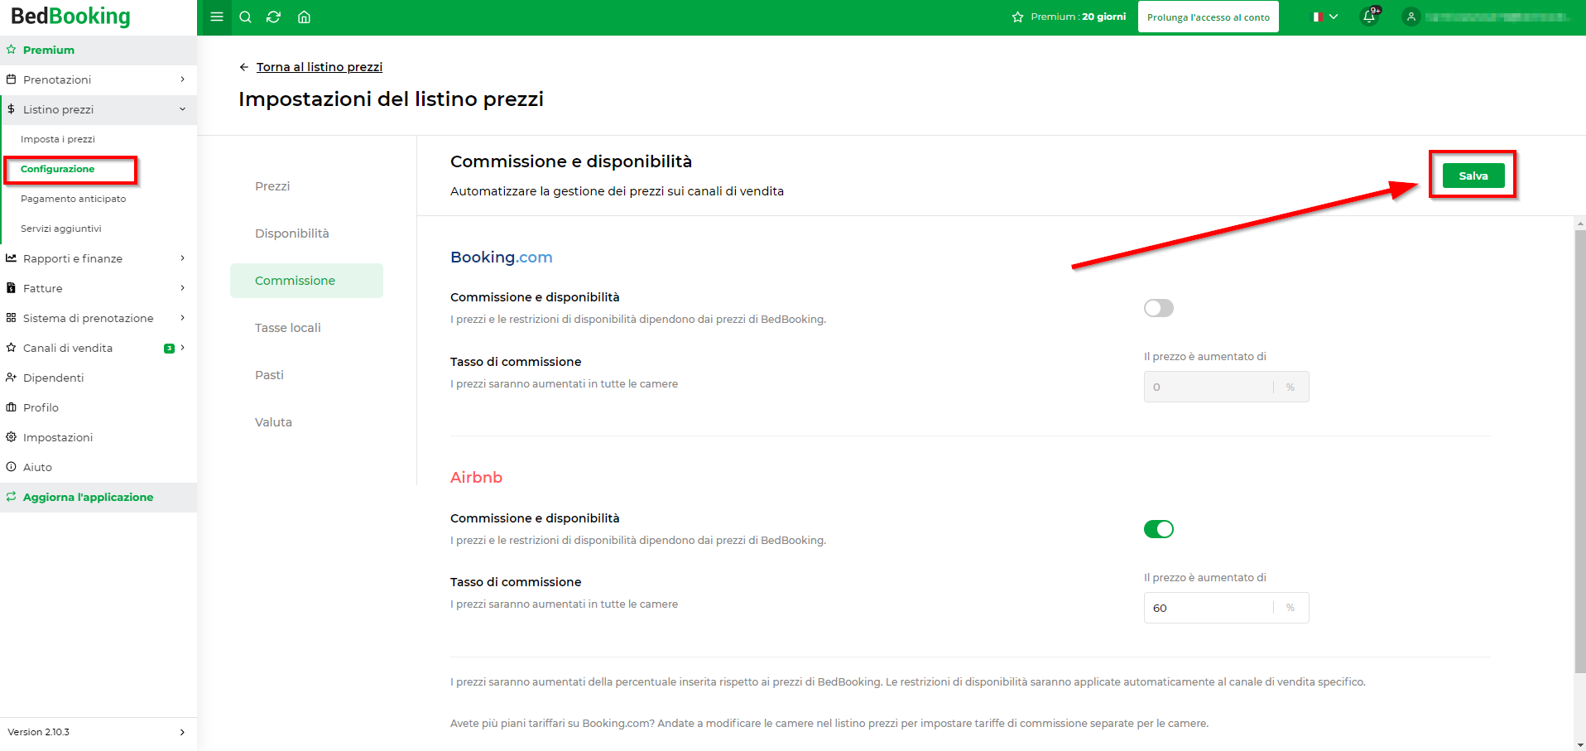Click the refresh sync icon
Viewport: 1586px width, 751px height.
click(x=274, y=17)
